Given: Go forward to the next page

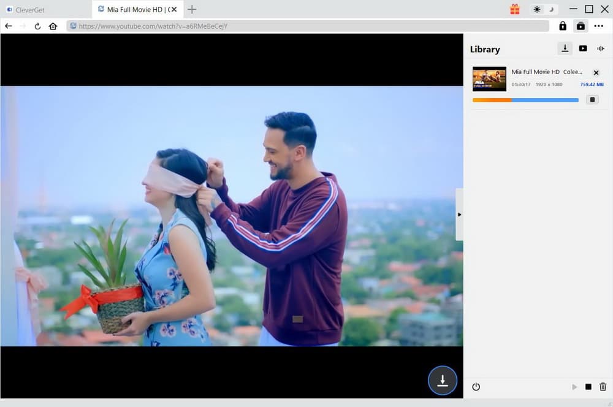Looking at the screenshot, I should pyautogui.click(x=23, y=26).
